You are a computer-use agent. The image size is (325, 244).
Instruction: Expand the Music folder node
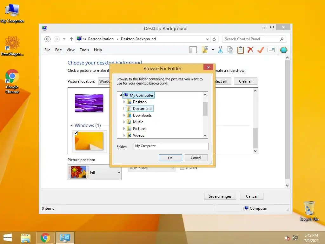tap(124, 122)
